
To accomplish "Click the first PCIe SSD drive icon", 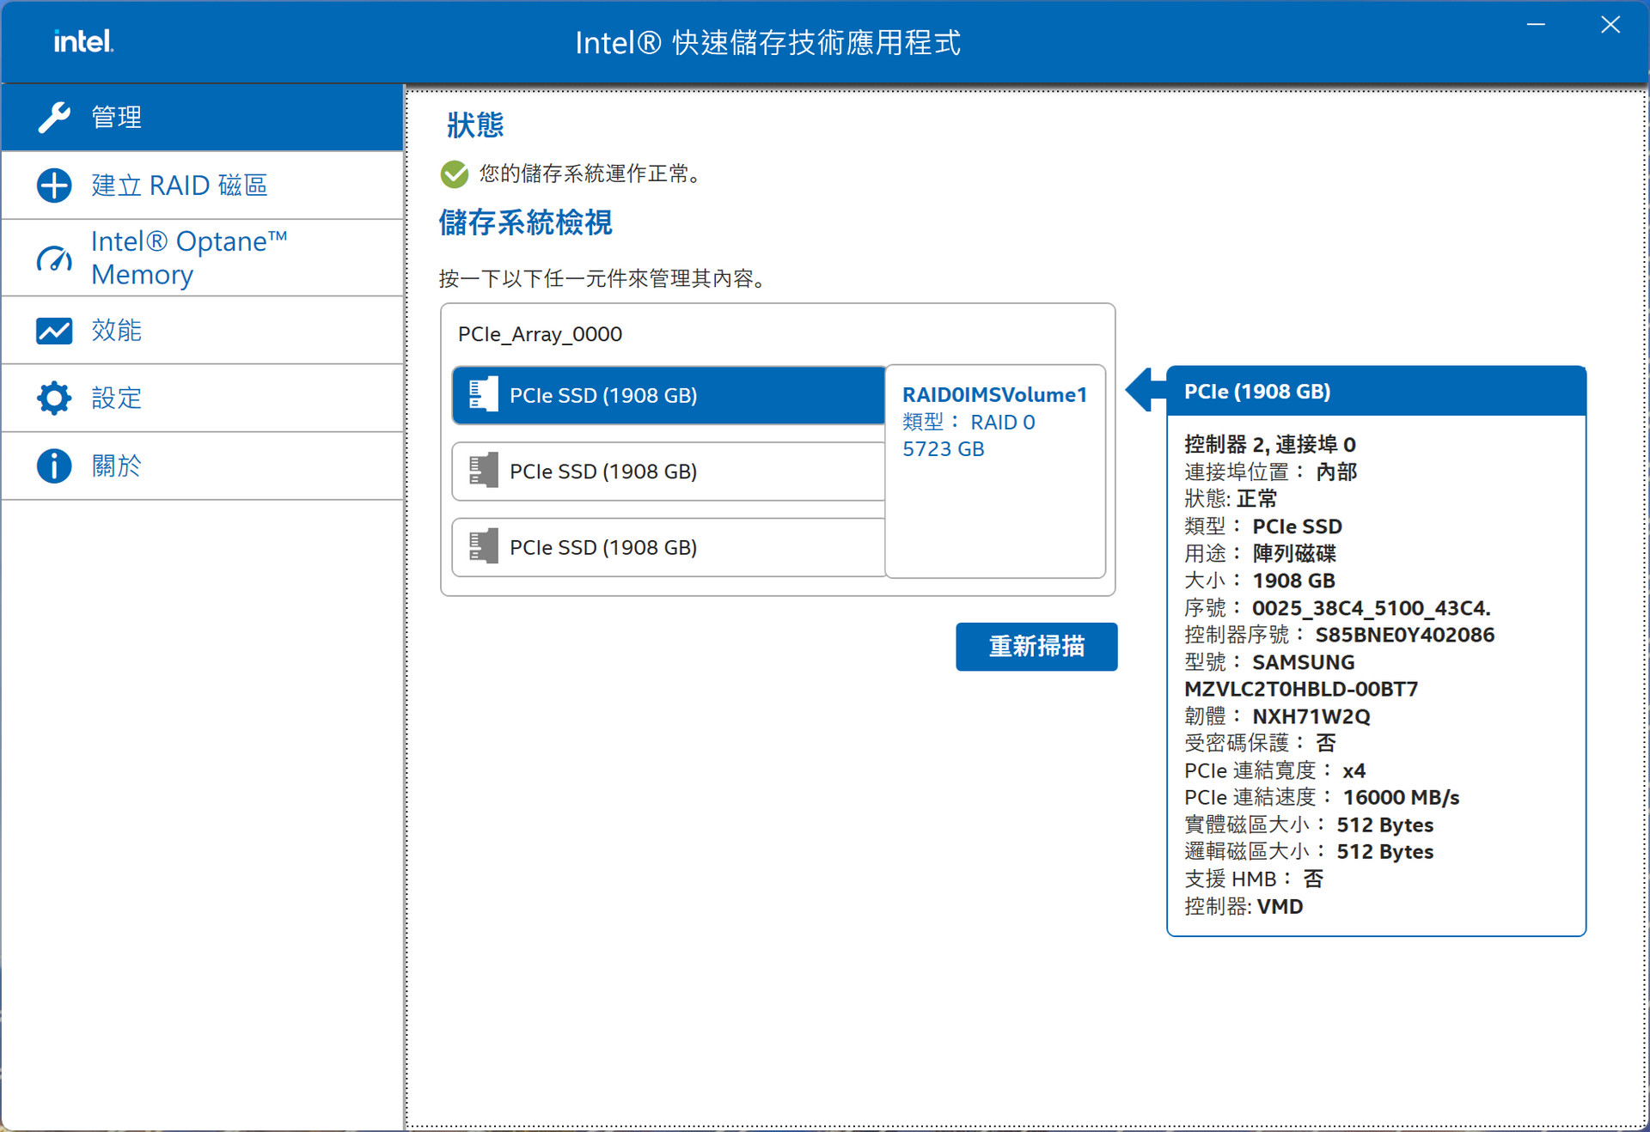I will click(484, 394).
